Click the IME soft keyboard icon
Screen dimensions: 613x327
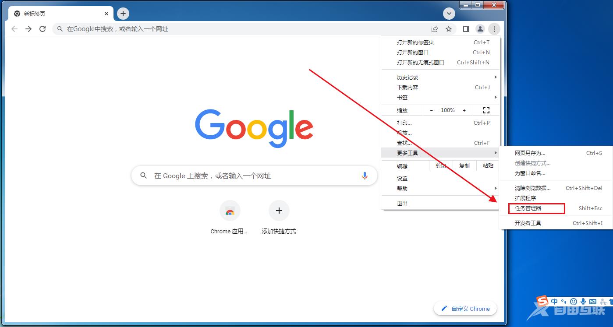point(592,301)
